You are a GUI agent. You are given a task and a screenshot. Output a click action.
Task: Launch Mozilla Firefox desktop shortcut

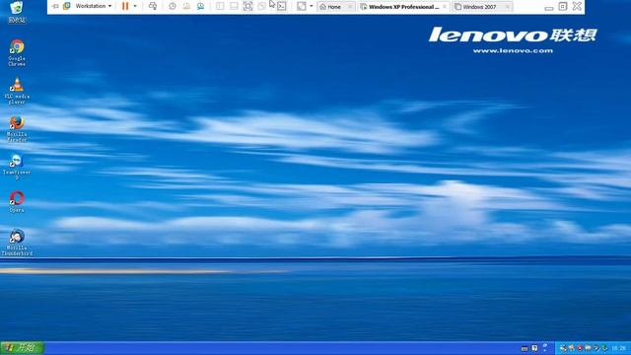click(x=17, y=129)
